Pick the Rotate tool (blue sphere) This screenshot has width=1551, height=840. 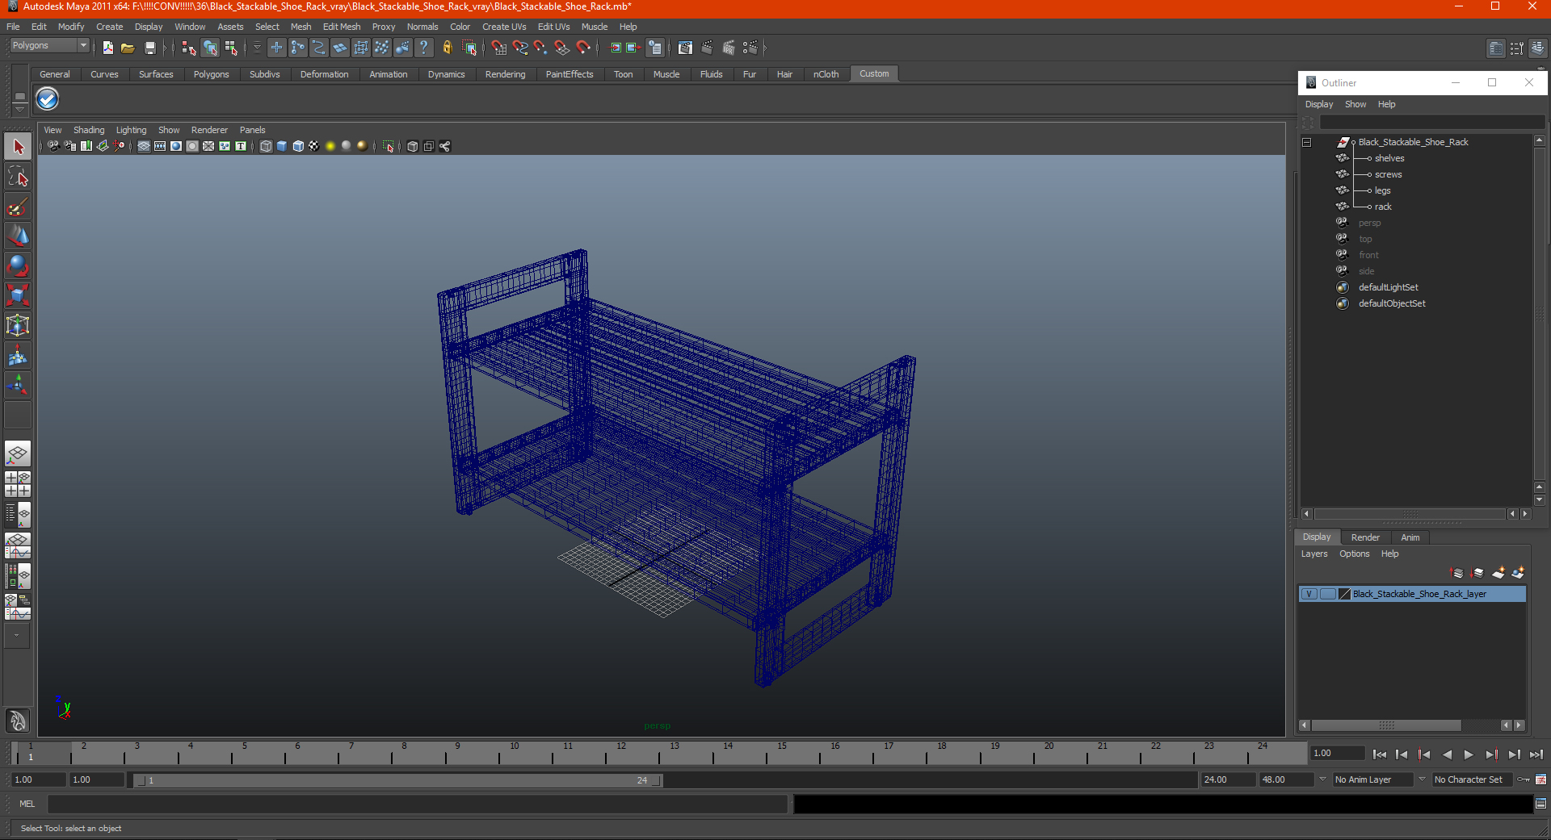point(18,265)
